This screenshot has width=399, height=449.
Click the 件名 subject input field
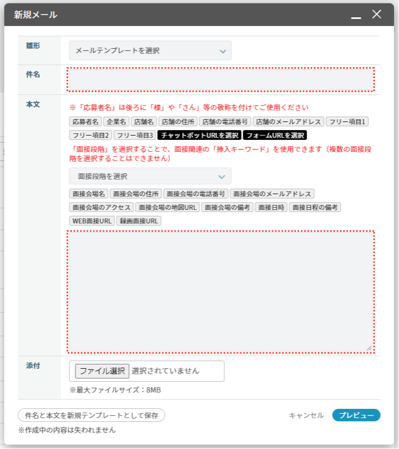(x=221, y=80)
